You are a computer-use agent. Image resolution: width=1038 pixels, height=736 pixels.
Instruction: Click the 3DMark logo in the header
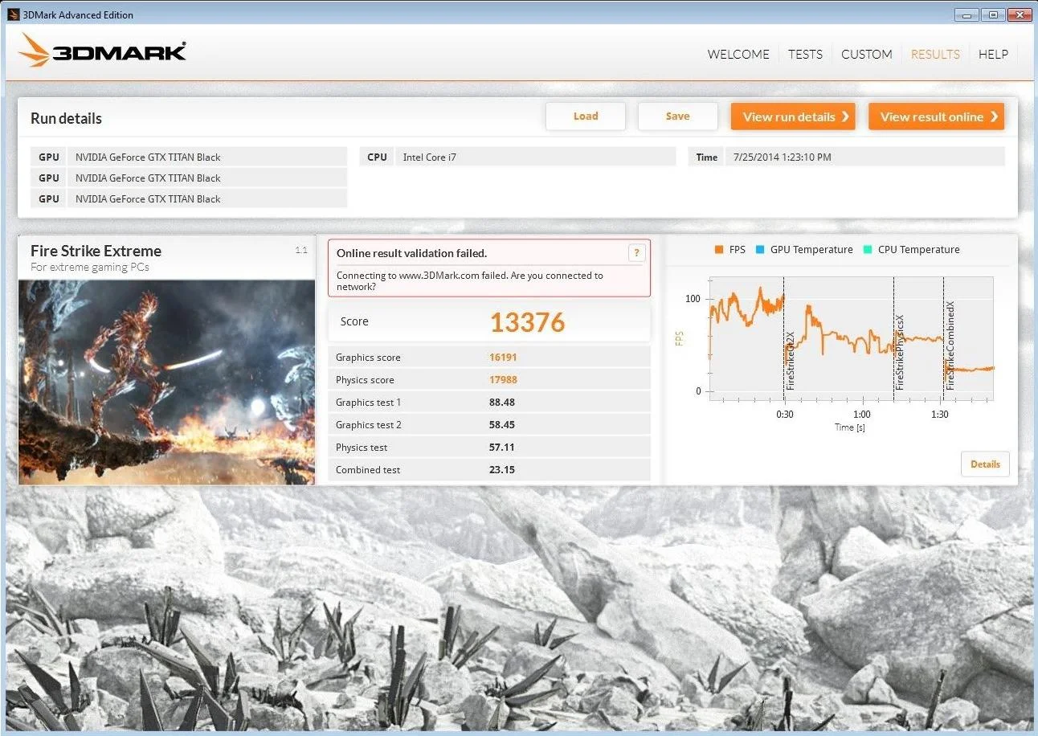[x=102, y=51]
